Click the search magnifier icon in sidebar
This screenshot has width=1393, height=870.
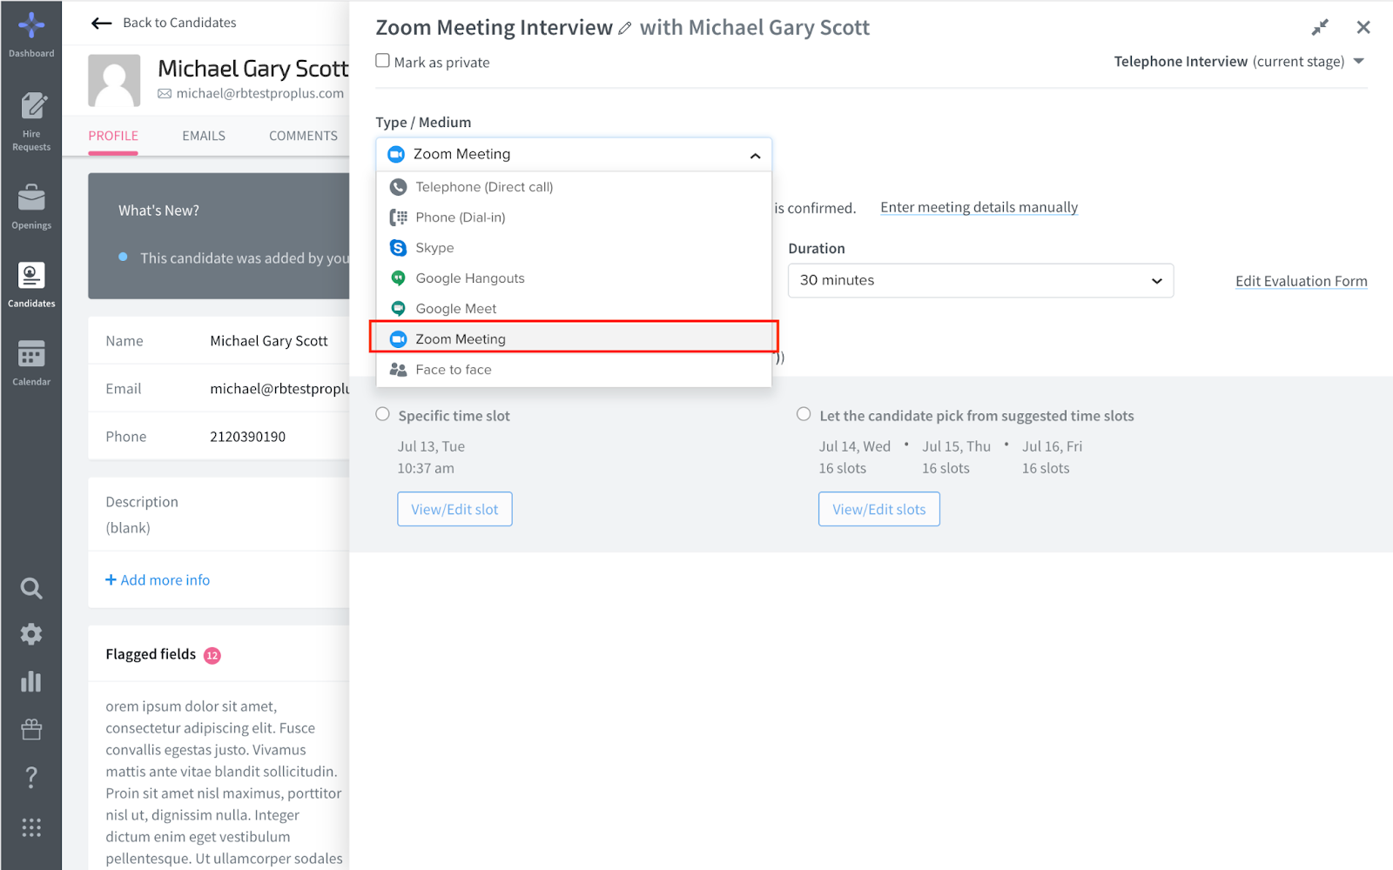click(31, 588)
